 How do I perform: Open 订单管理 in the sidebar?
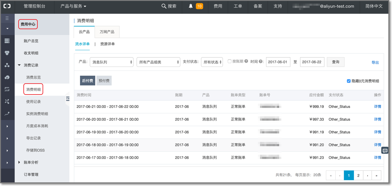coord(31,174)
